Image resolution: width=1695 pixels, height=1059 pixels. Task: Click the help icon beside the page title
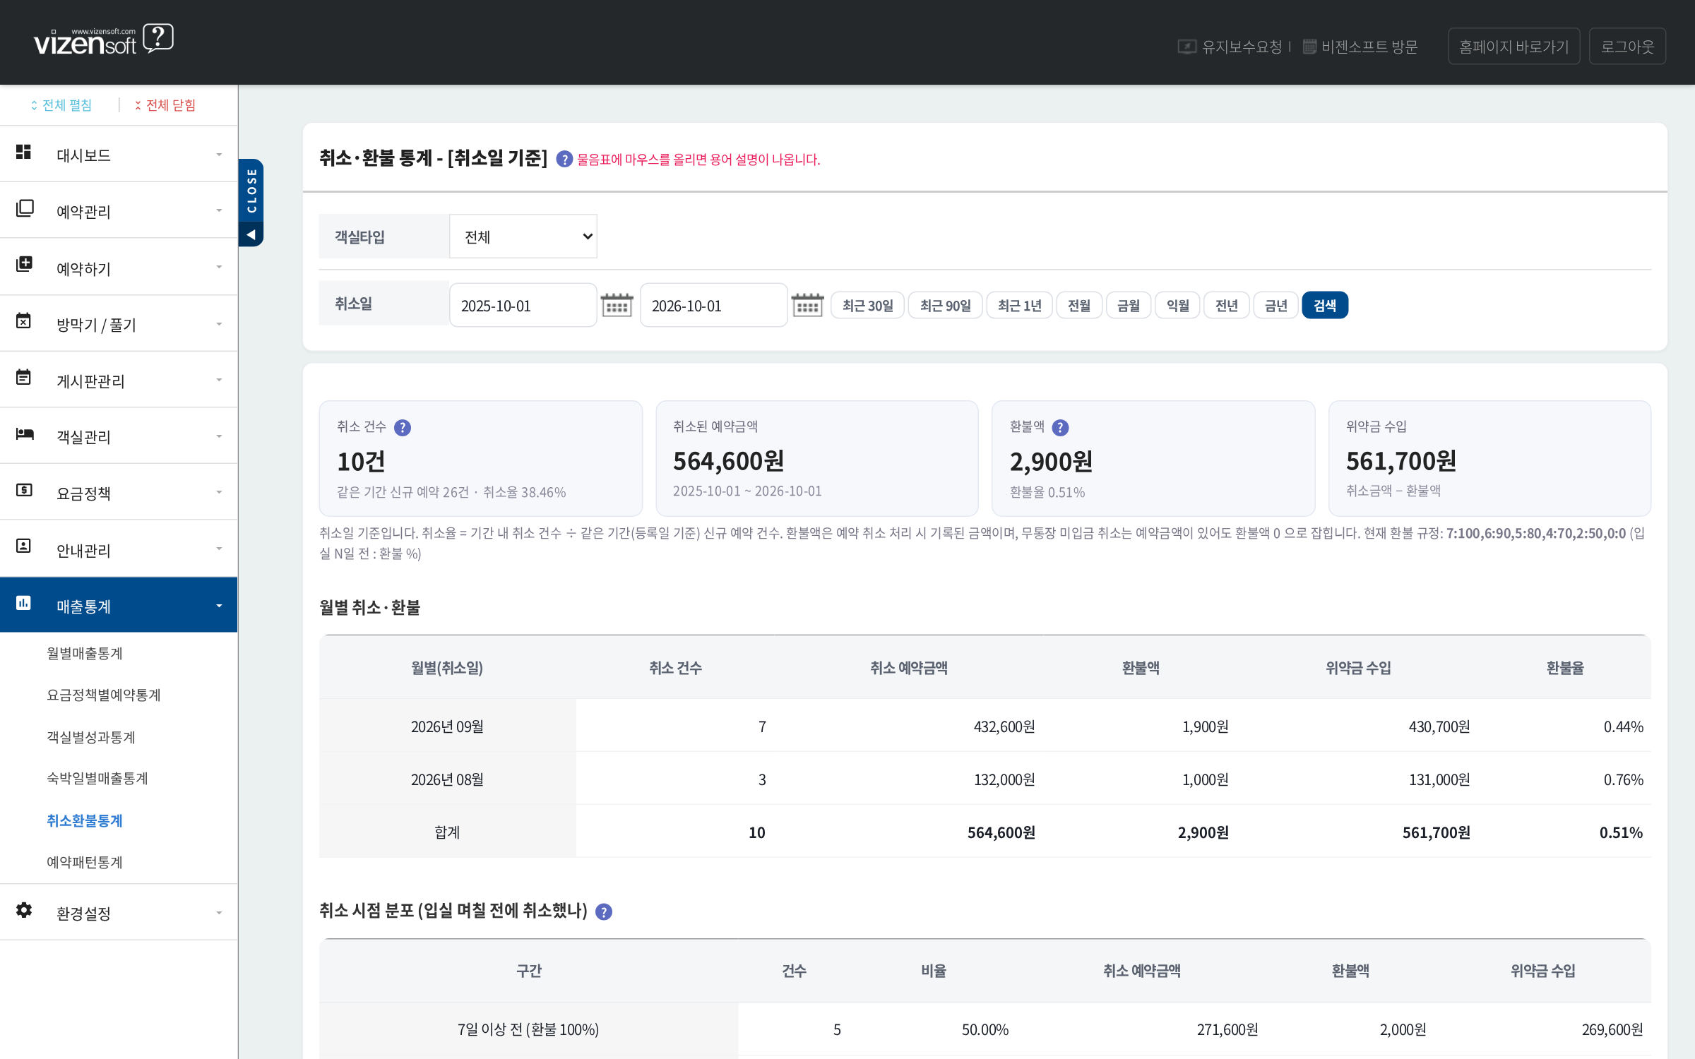[x=564, y=159]
